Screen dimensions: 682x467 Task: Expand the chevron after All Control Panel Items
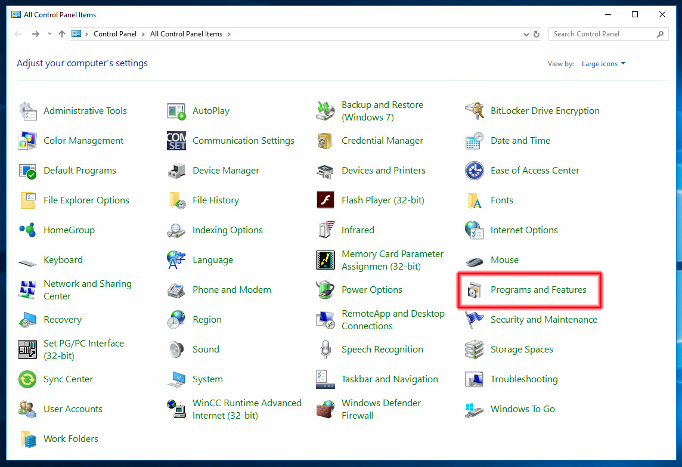tap(229, 34)
